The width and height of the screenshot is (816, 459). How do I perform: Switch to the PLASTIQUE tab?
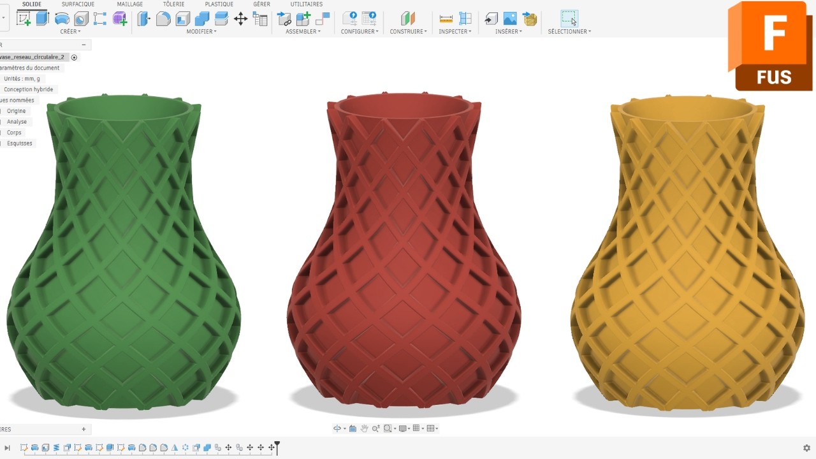point(219,4)
